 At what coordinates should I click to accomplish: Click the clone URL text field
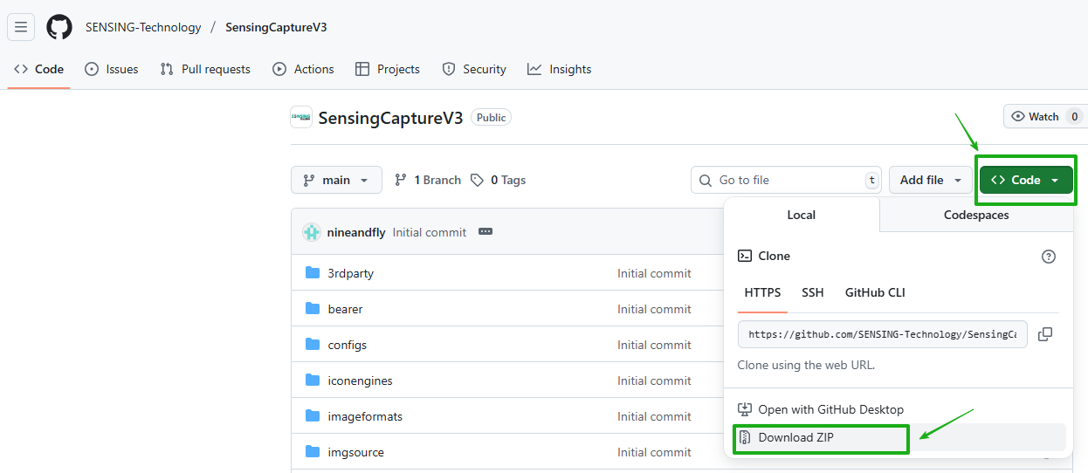(882, 334)
